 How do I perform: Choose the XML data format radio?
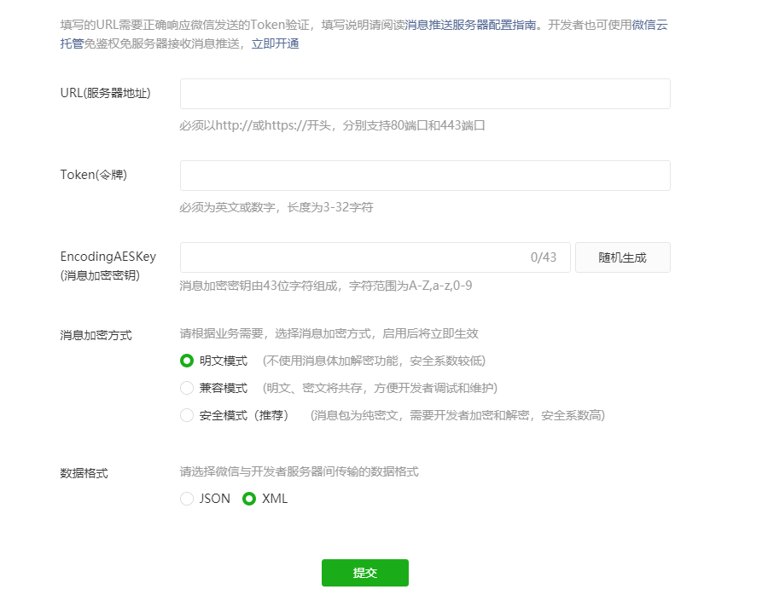tap(249, 499)
